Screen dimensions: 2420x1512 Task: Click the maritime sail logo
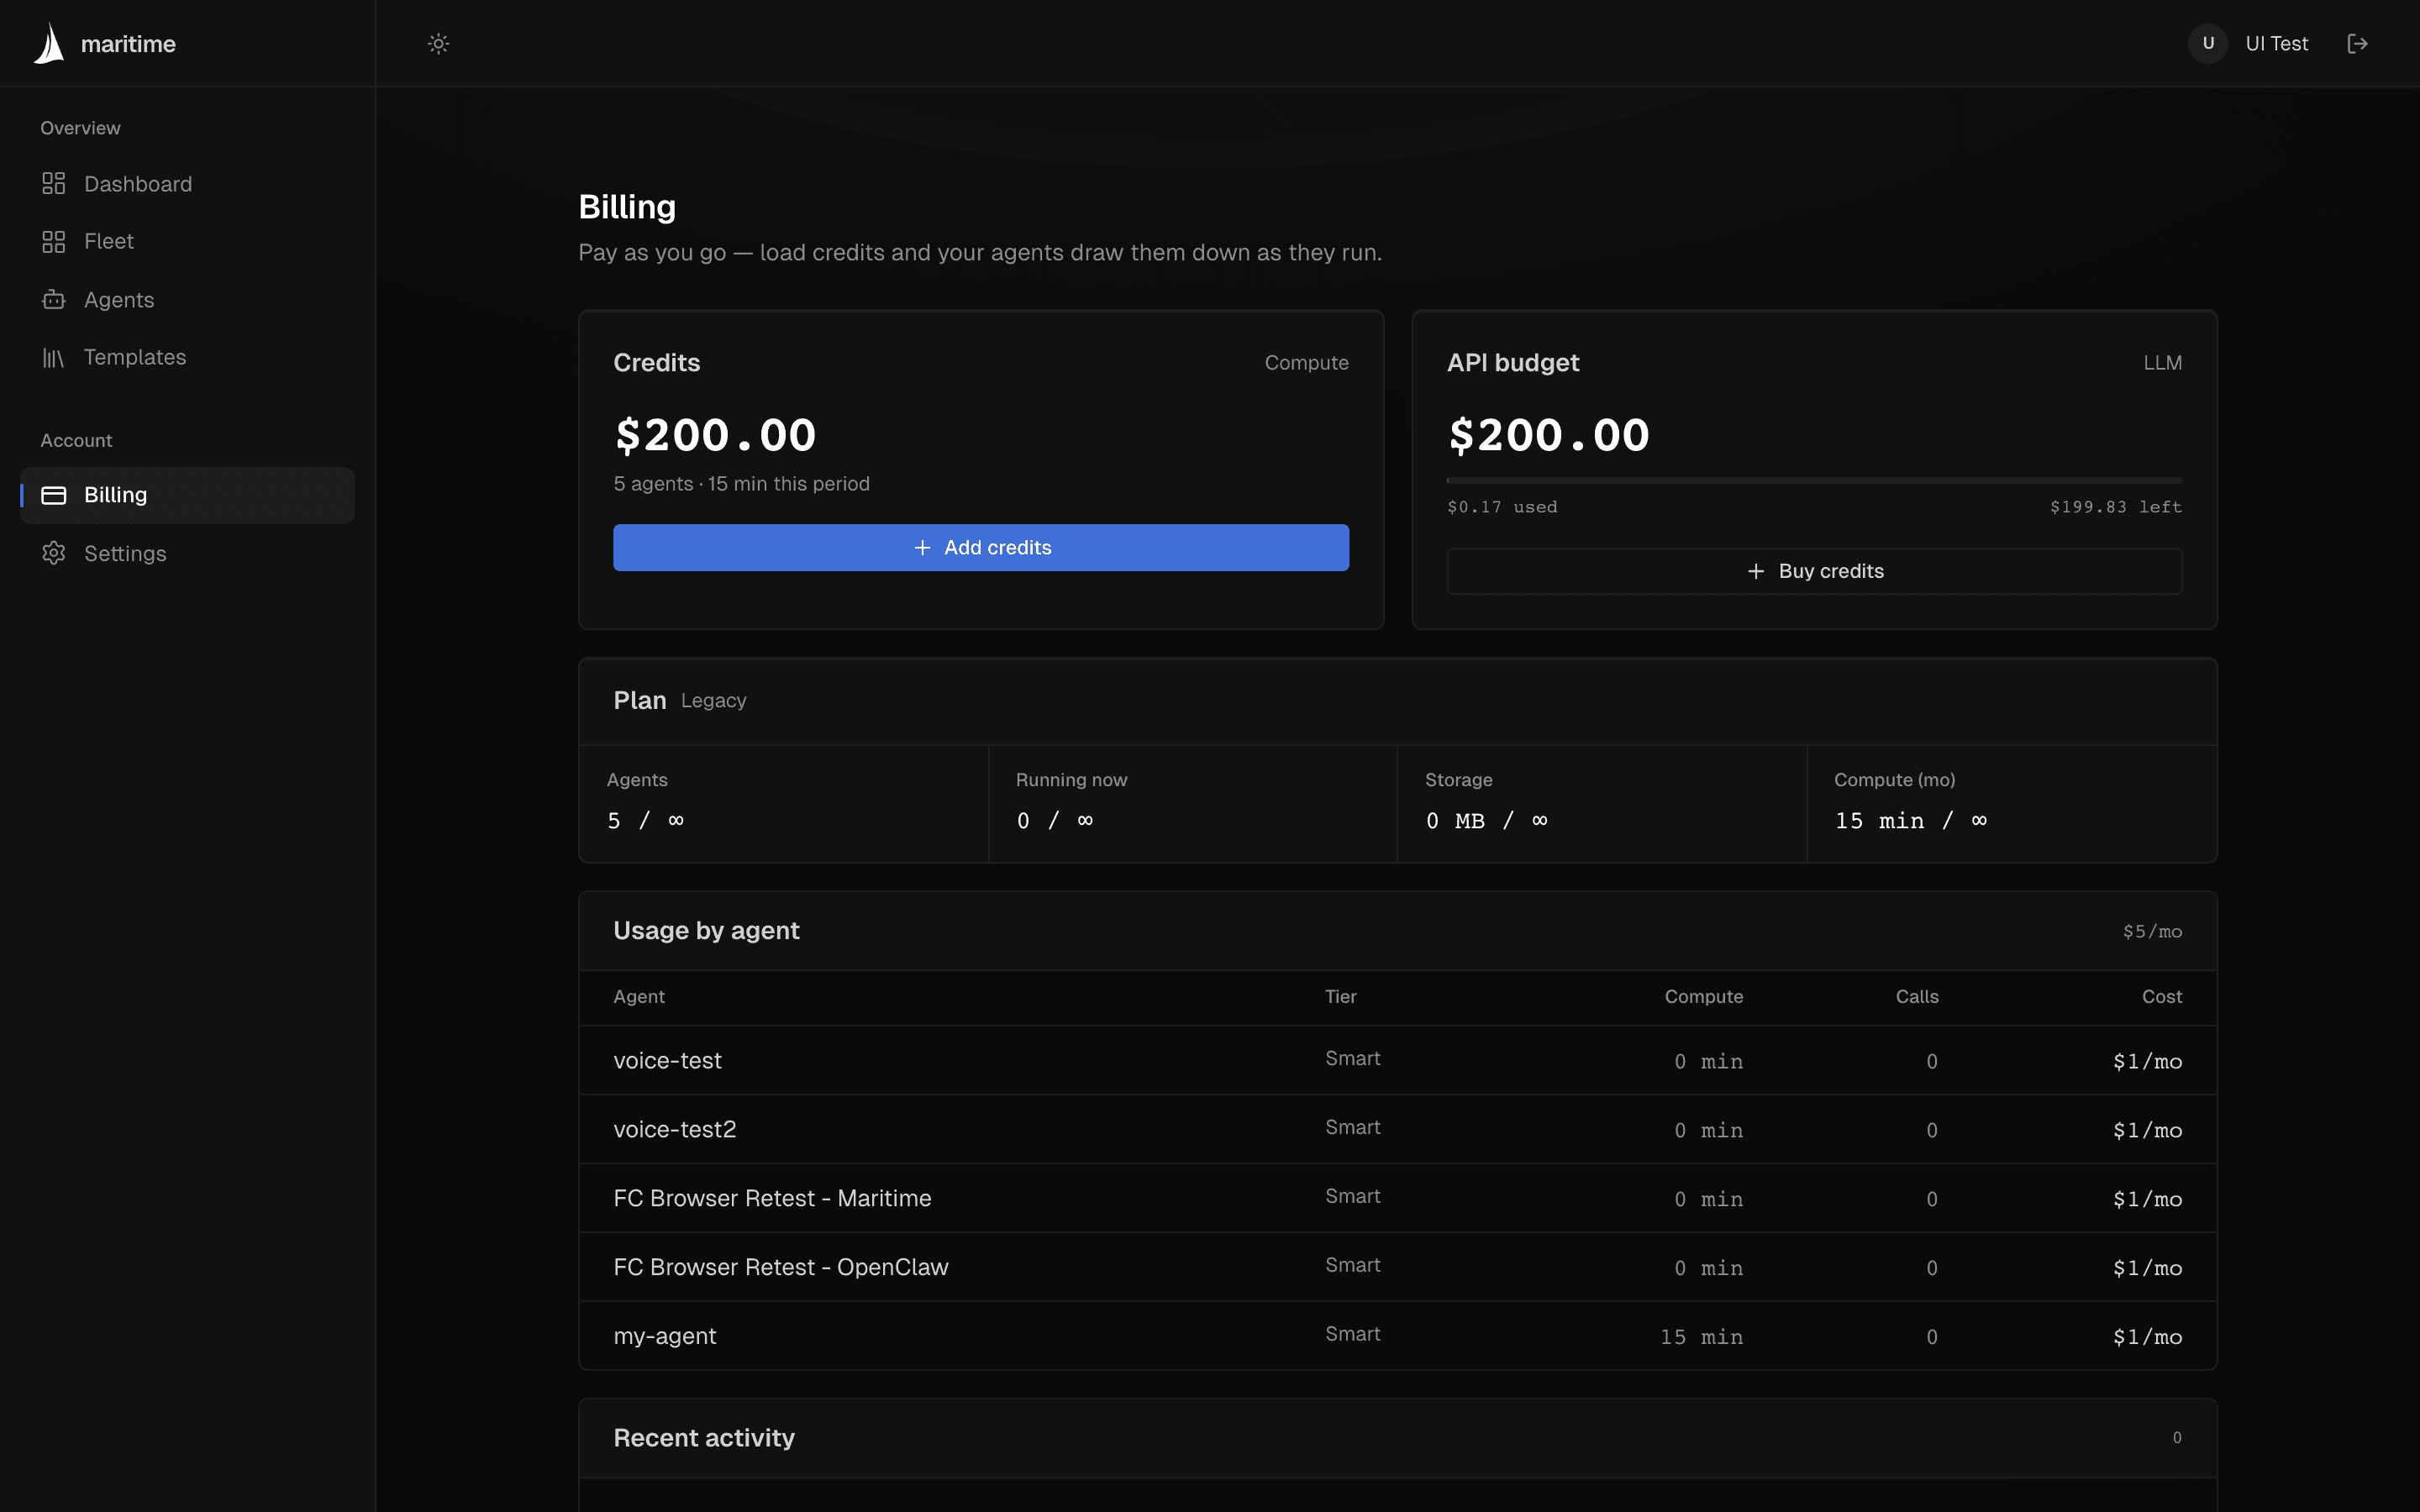coord(49,43)
